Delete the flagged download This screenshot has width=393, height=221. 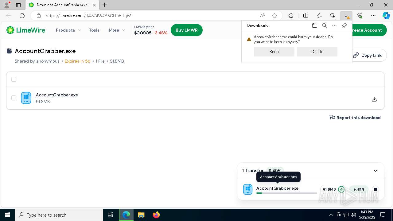[x=317, y=52]
